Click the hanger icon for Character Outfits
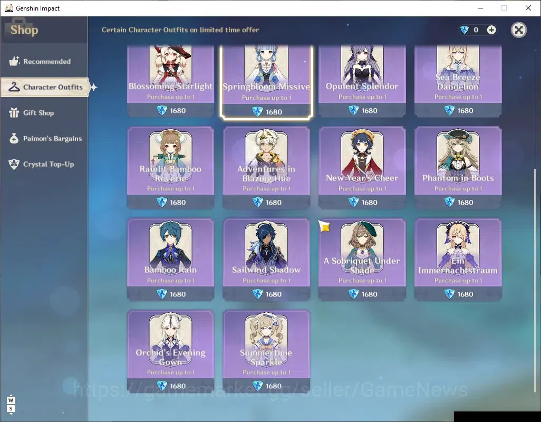Image resolution: width=541 pixels, height=422 pixels. click(14, 87)
